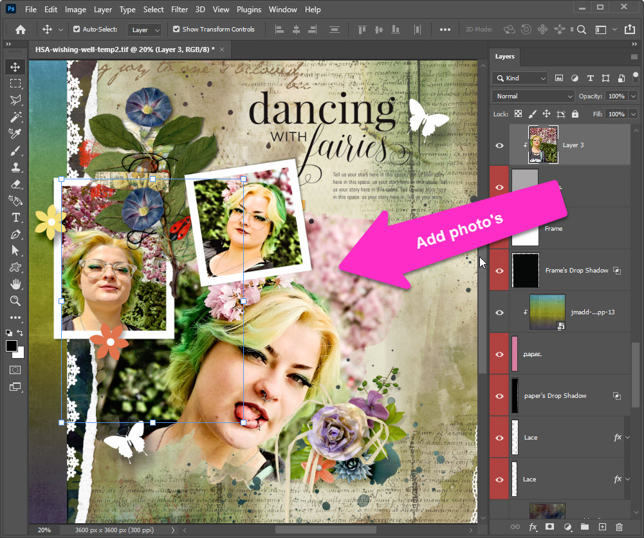Screen dimensions: 644x538
Task: Uncheck the Auto-Select checkbox
Action: point(77,30)
